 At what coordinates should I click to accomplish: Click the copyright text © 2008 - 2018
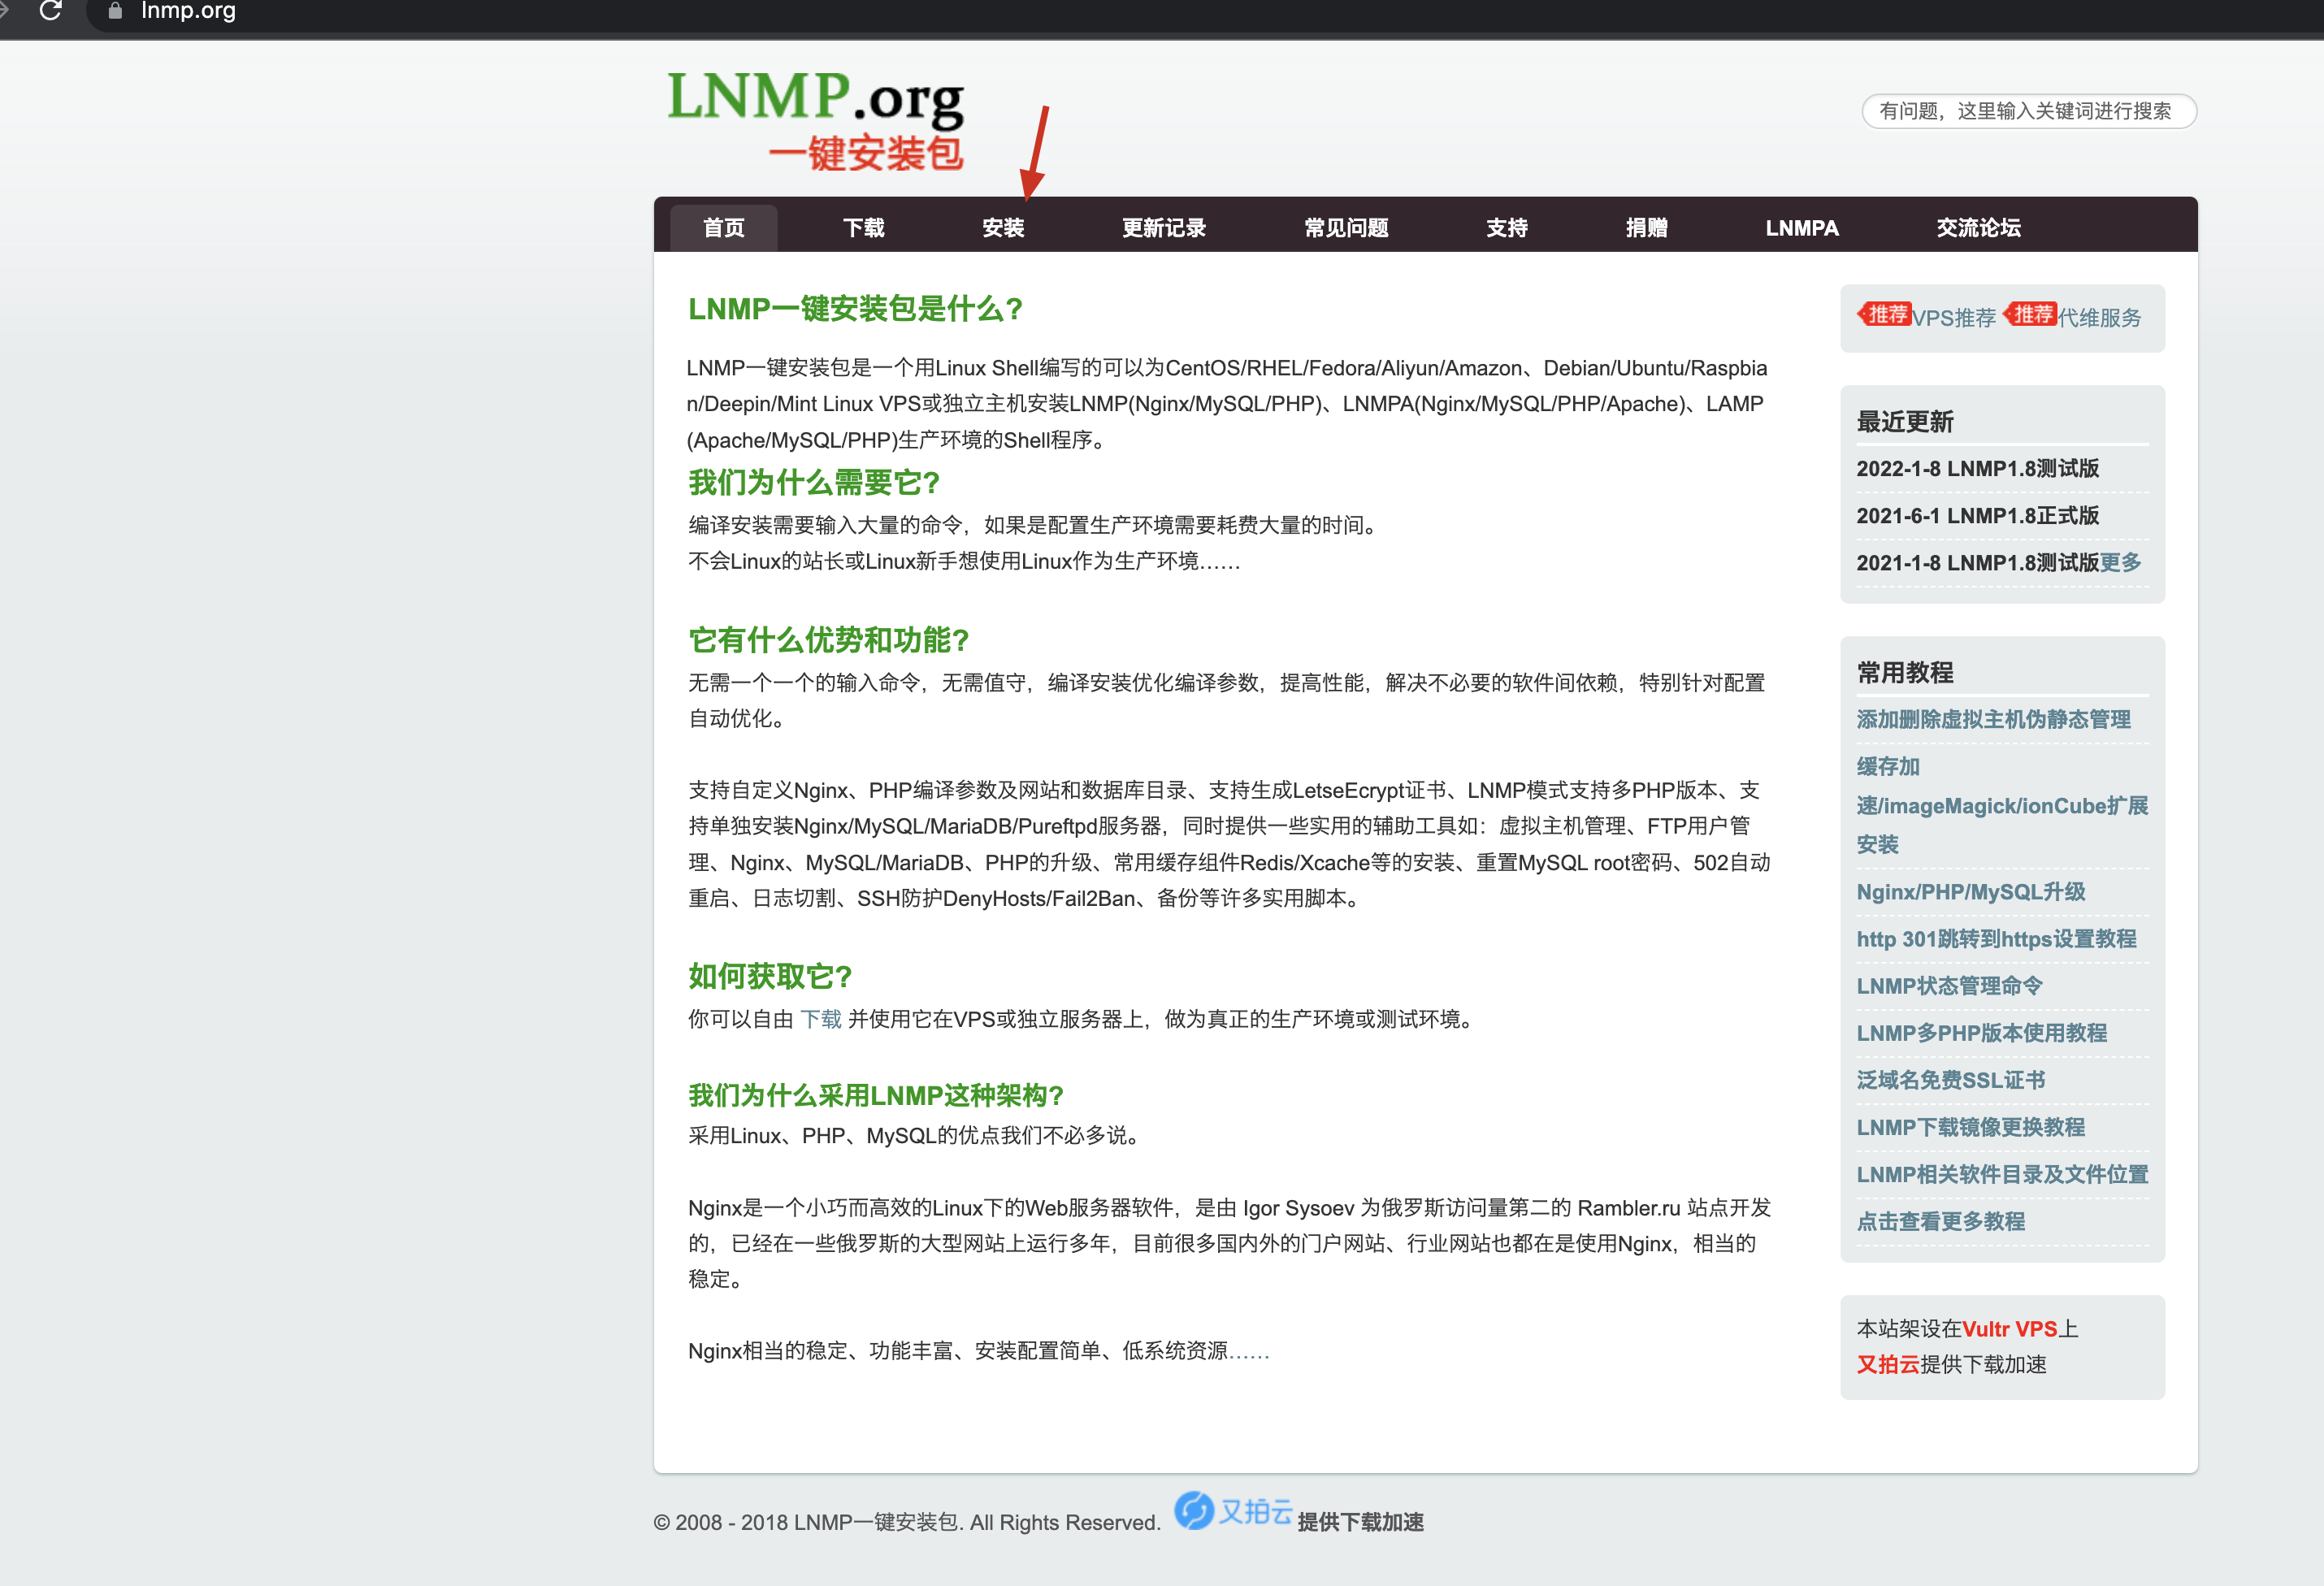(907, 1521)
